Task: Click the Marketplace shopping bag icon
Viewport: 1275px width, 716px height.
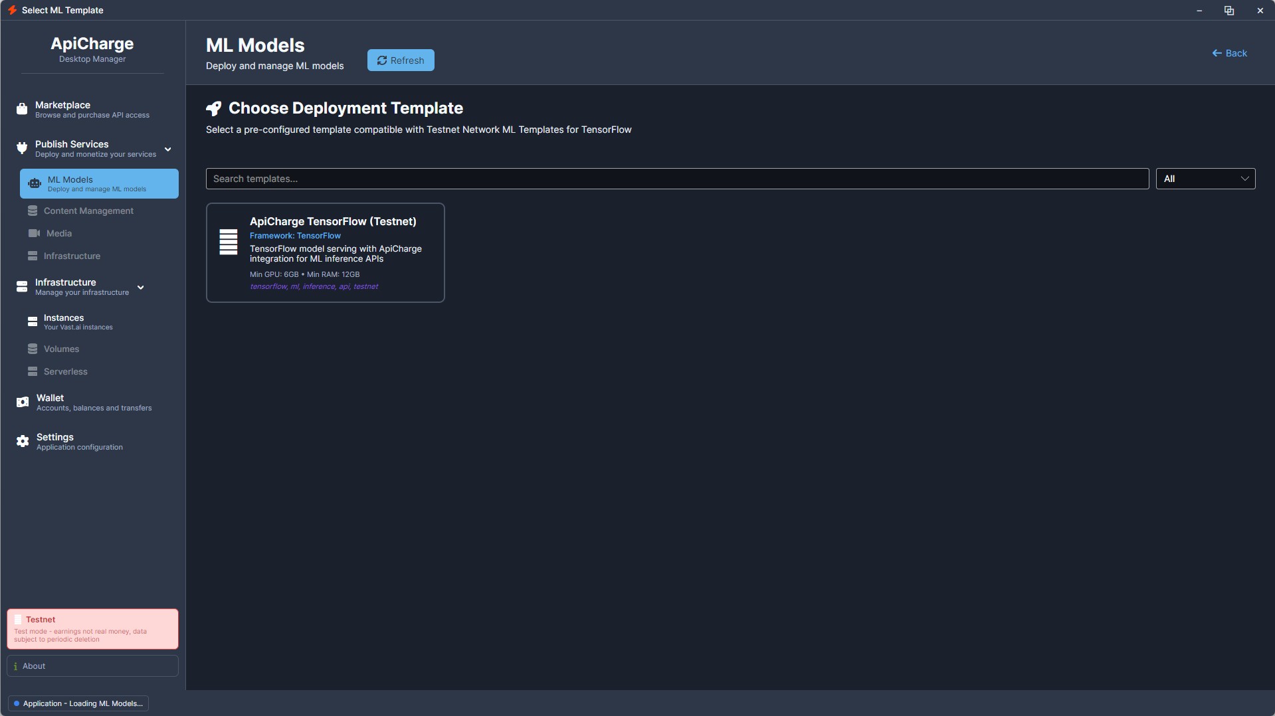Action: [22, 109]
